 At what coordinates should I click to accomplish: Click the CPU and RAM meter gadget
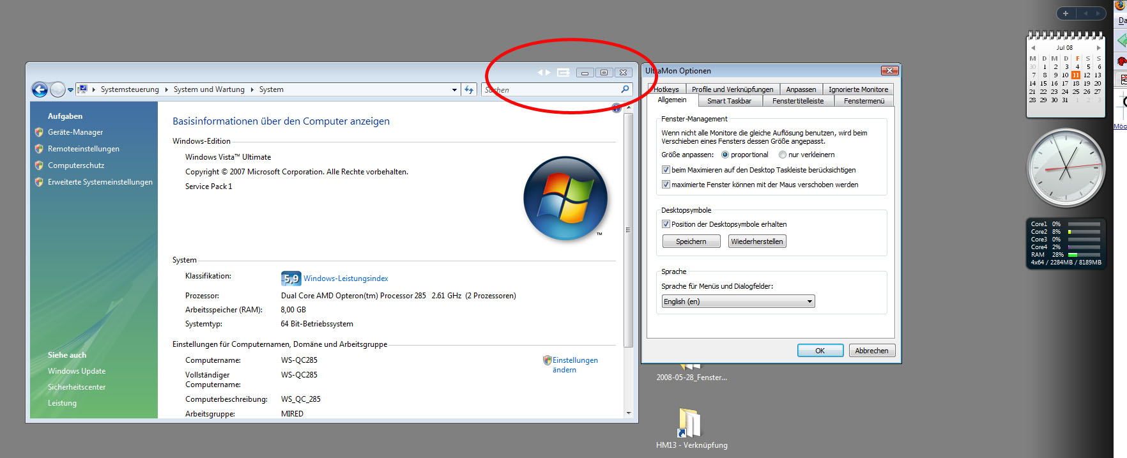(x=1066, y=243)
